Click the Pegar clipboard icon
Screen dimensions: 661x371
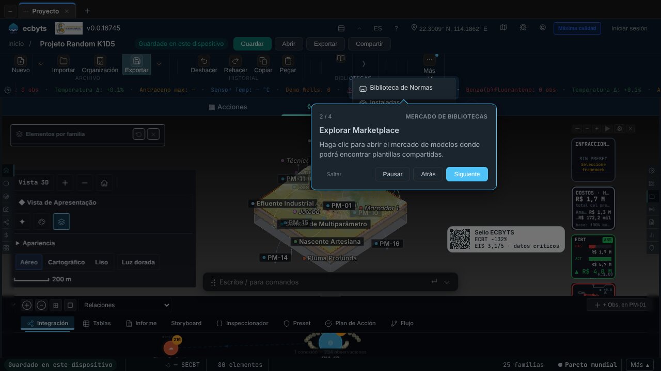(x=288, y=61)
